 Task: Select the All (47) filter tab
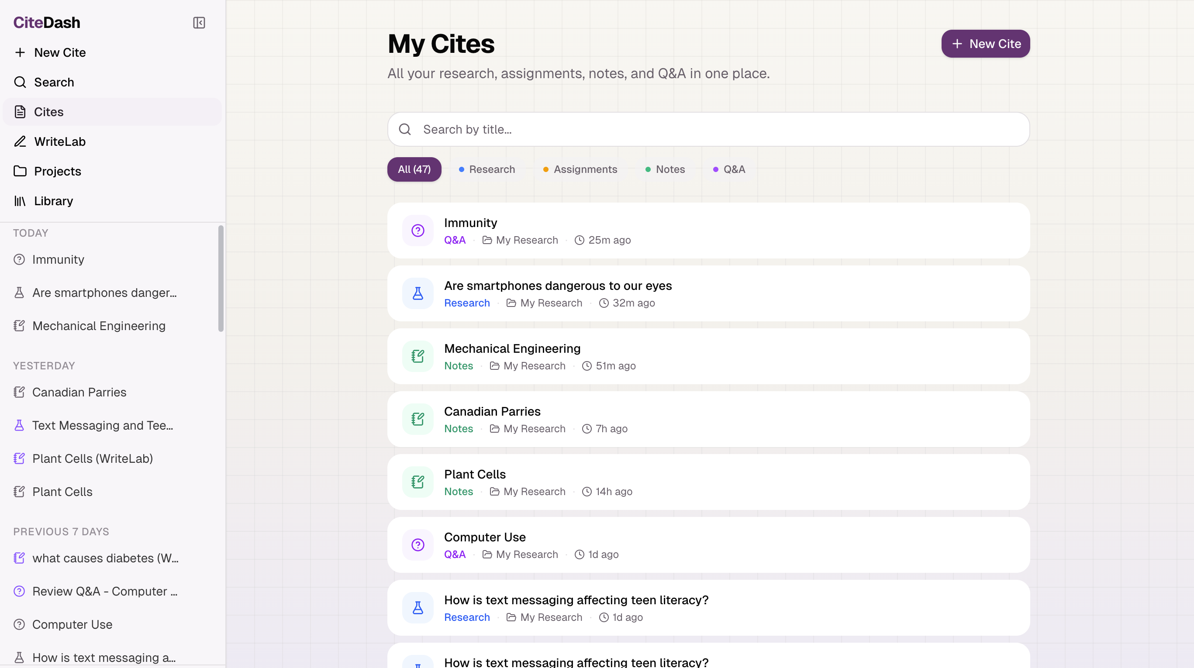tap(414, 169)
